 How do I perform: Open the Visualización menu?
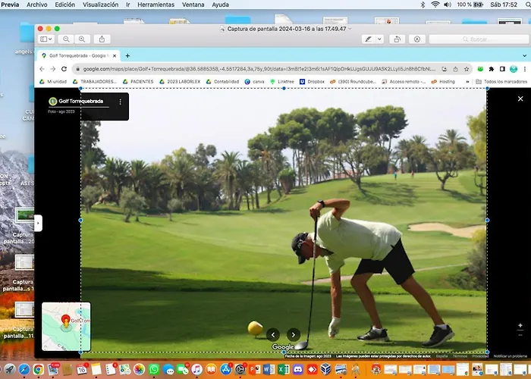tap(101, 5)
